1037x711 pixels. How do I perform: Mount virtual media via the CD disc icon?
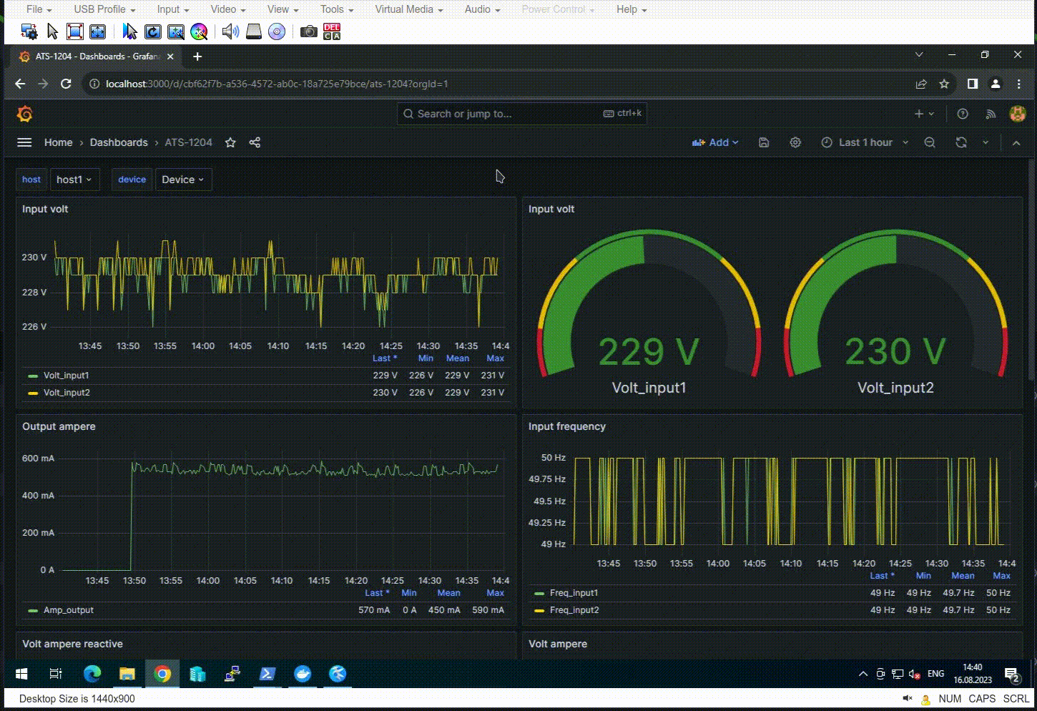click(277, 31)
